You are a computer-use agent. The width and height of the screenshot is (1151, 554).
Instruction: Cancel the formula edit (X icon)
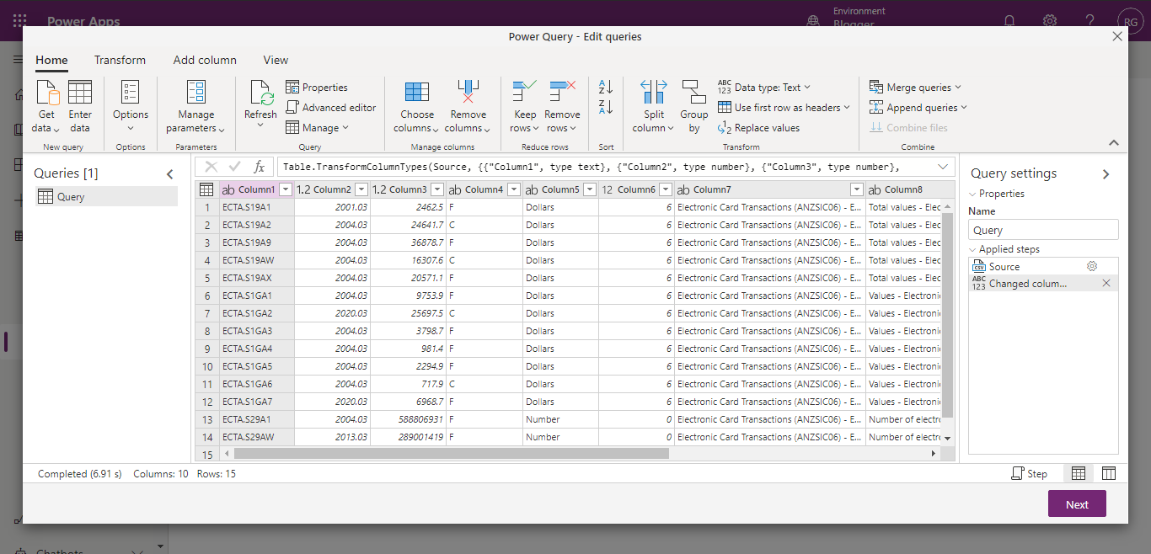pyautogui.click(x=211, y=167)
